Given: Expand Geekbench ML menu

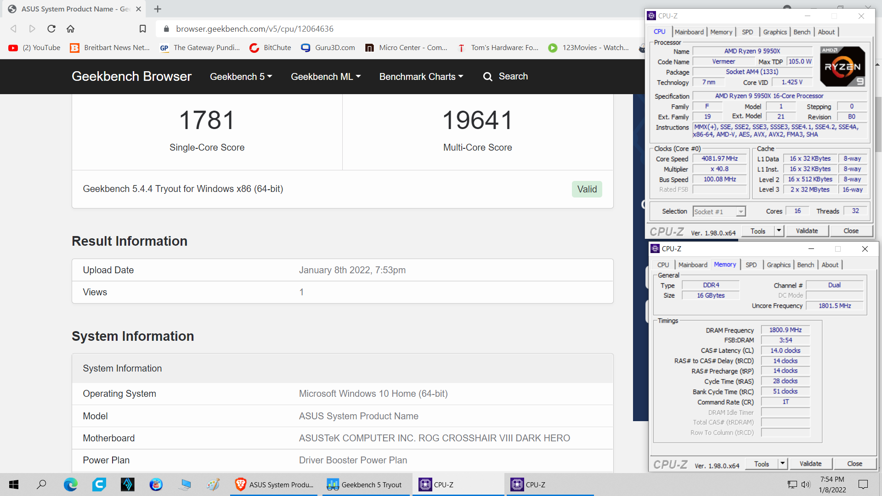Looking at the screenshot, I should (326, 77).
